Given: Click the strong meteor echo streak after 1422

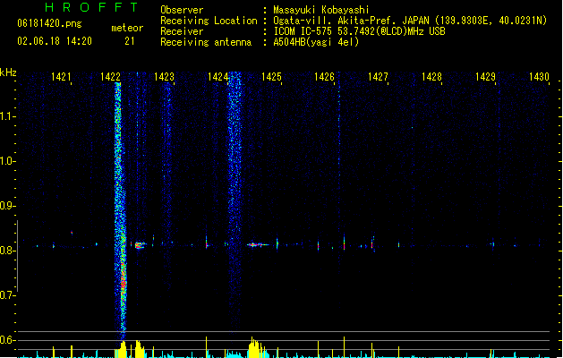Looking at the screenshot, I should click(120, 212).
